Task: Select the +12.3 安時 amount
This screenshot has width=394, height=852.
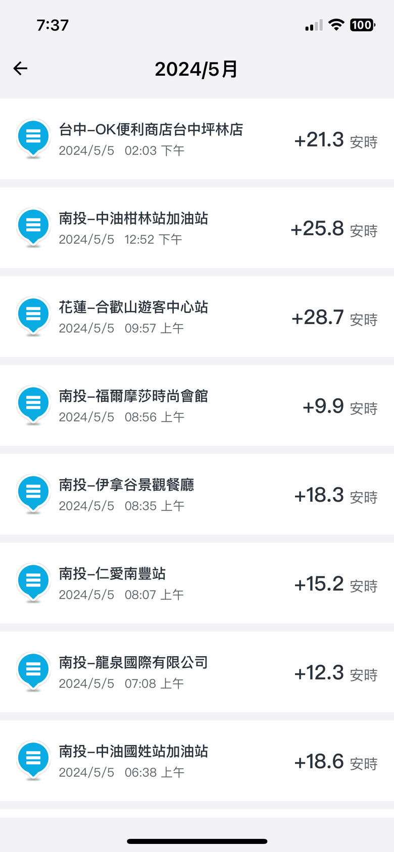Action: click(336, 673)
